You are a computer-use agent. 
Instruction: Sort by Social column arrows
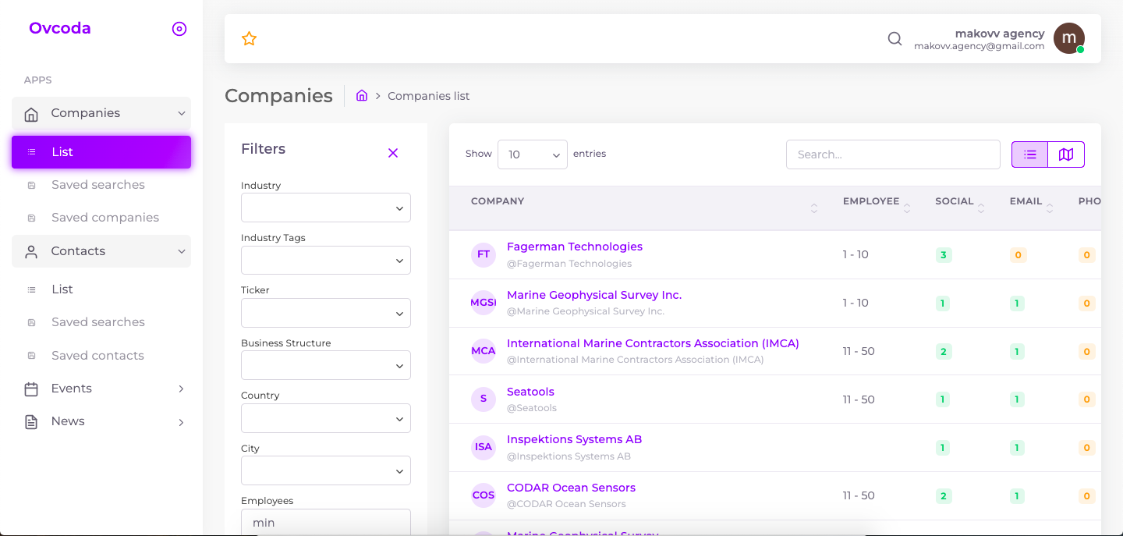(x=981, y=208)
